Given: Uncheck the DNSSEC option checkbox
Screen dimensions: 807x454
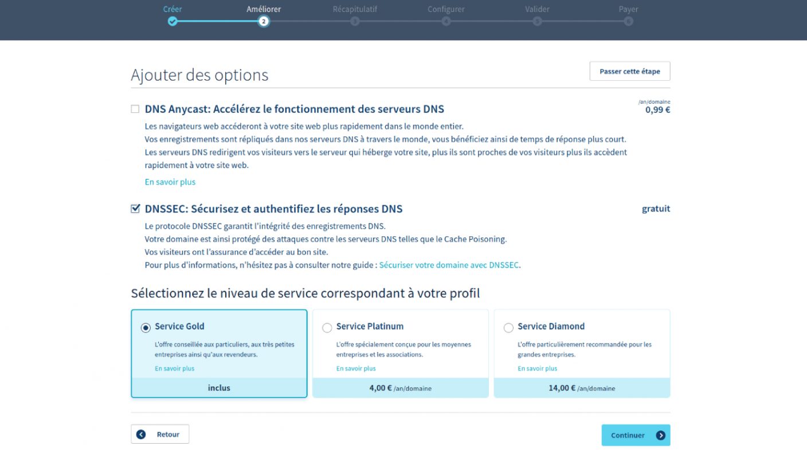Looking at the screenshot, I should tap(135, 209).
